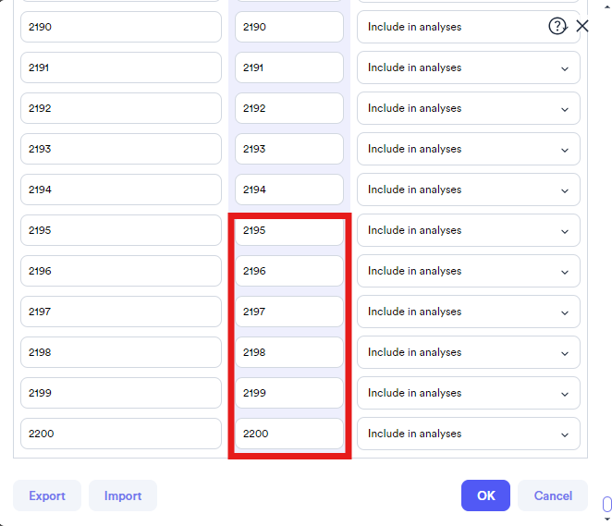612x526 pixels.
Task: Dismiss dialog with Cancel button
Action: [553, 495]
